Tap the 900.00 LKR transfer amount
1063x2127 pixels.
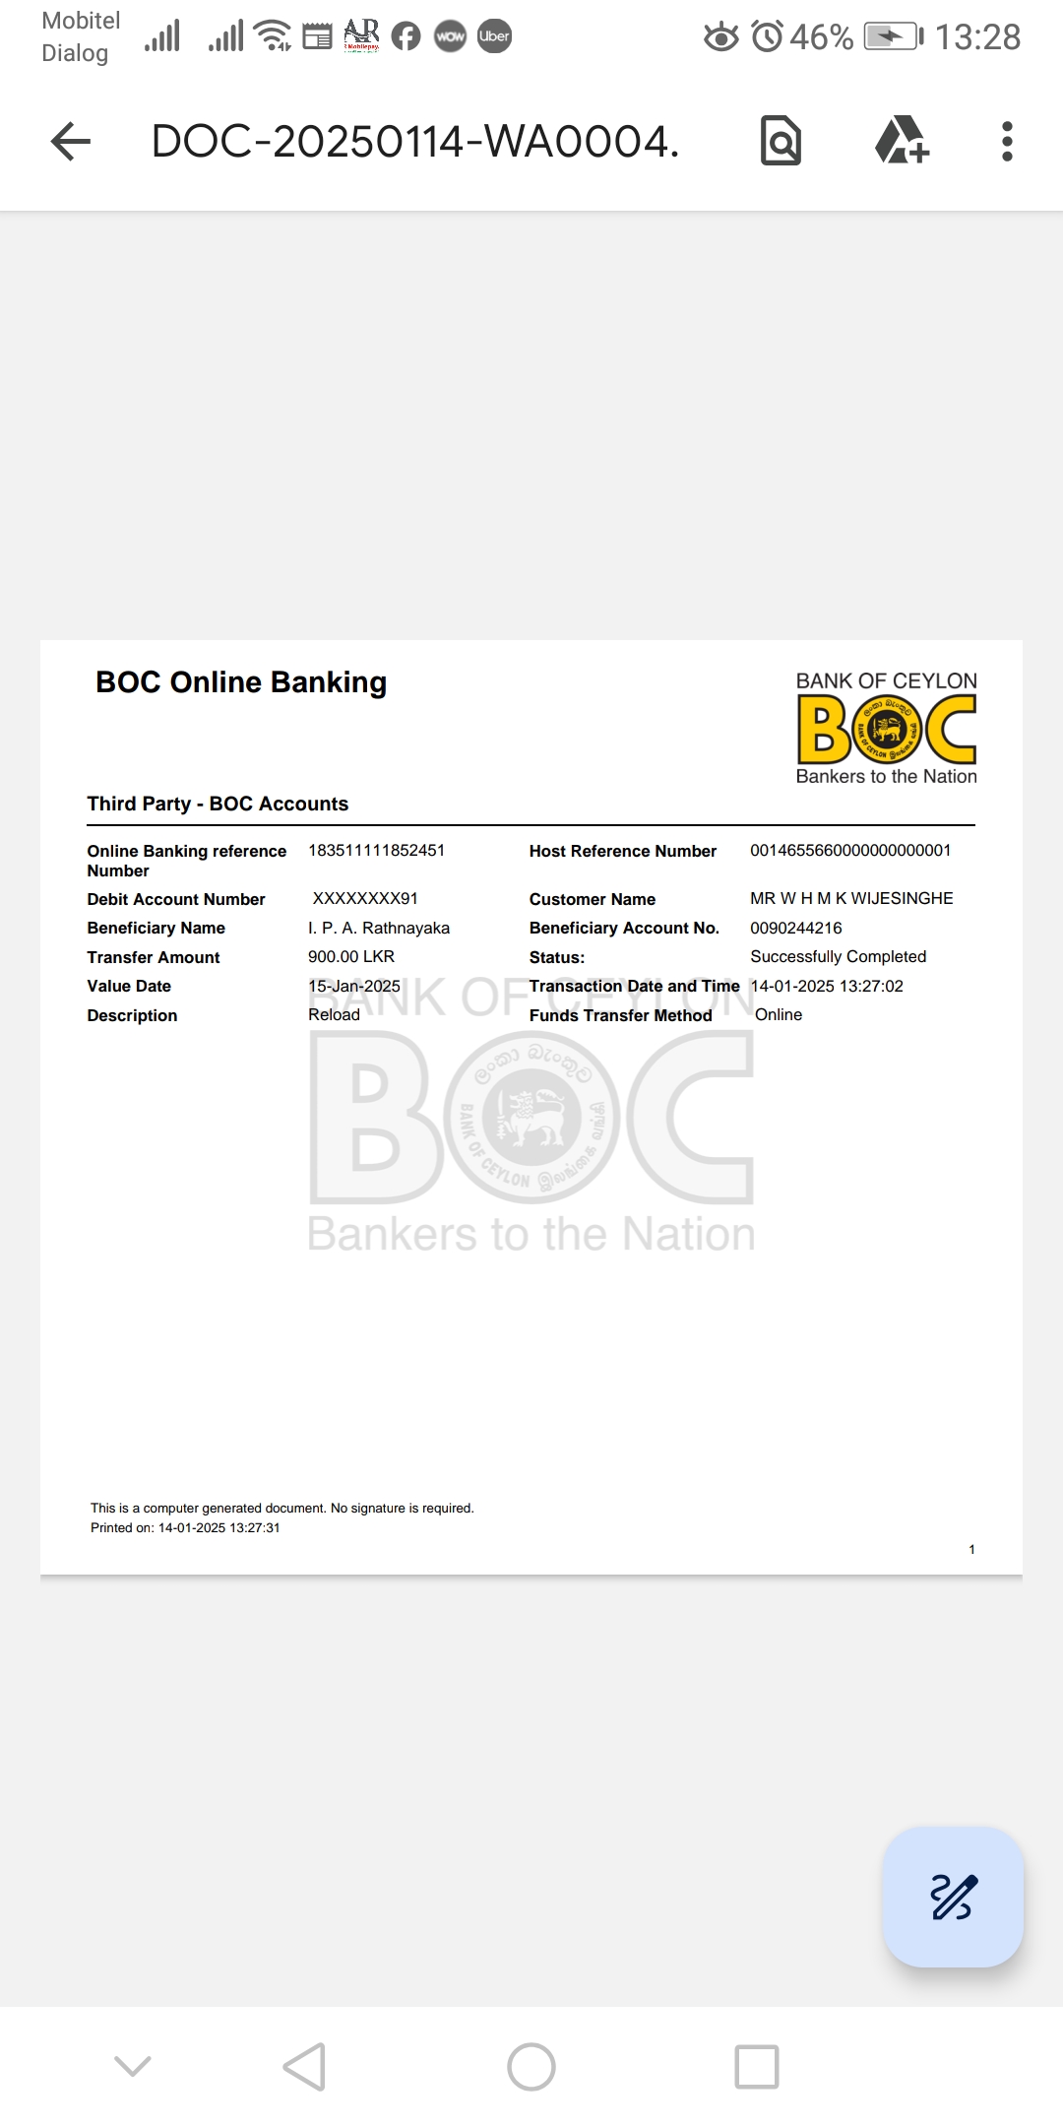[x=350, y=956]
